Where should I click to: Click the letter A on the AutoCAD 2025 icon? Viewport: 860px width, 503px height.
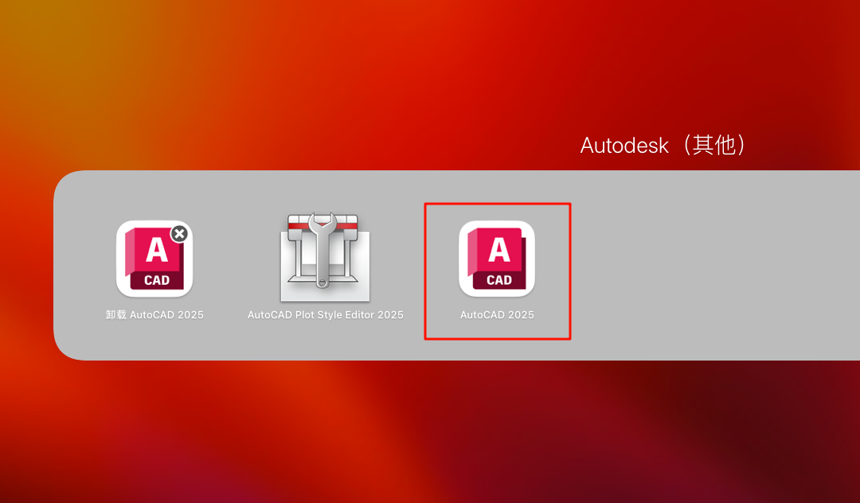pos(499,250)
